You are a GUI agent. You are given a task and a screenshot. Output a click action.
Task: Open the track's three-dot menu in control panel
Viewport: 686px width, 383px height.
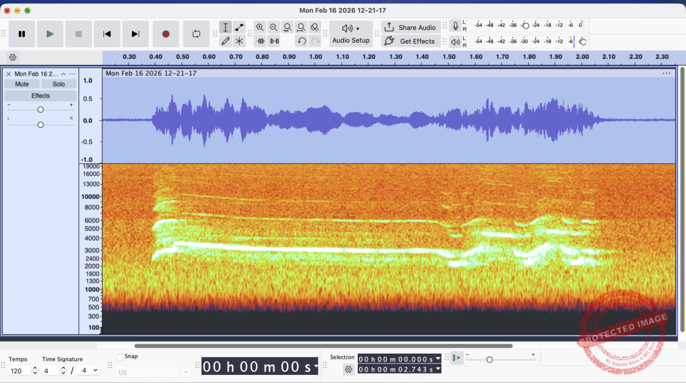(72, 74)
